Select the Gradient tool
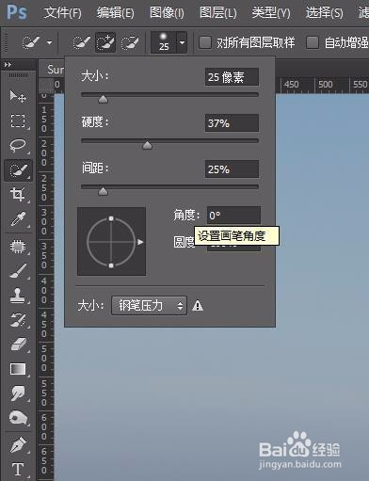 point(18,369)
